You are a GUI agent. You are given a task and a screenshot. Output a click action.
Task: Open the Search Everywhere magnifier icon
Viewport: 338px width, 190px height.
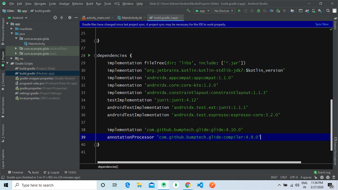pos(328,11)
